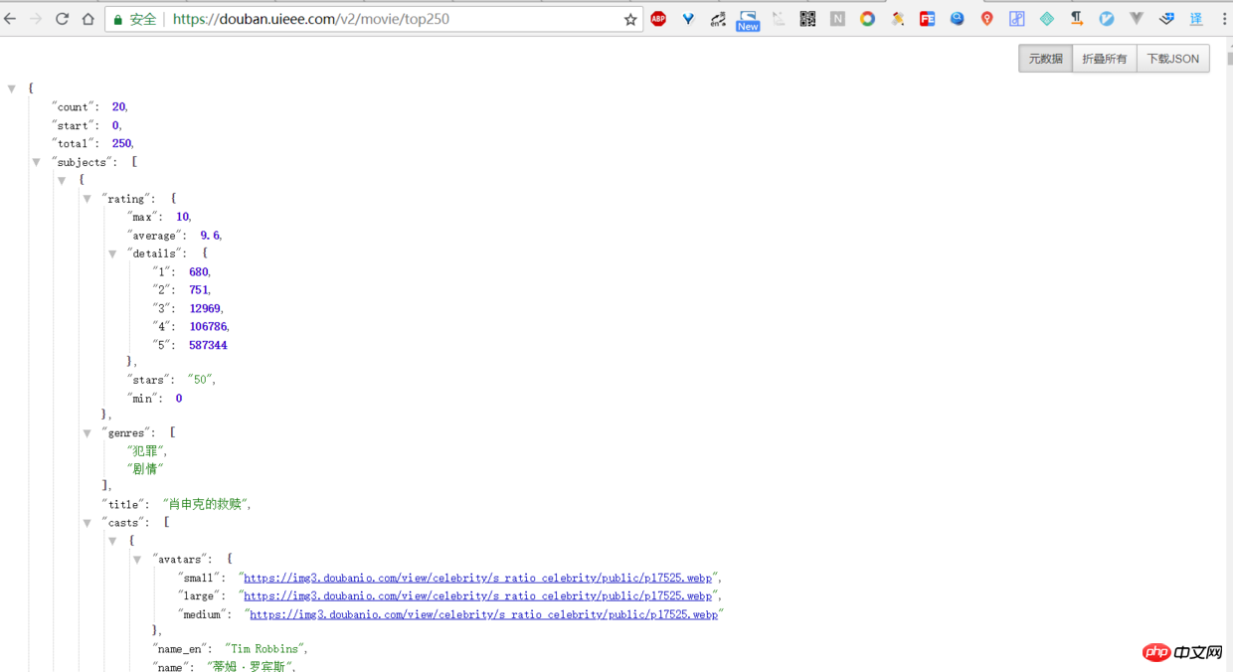This screenshot has height=672, width=1233.
Task: Open the QR code generator extension
Action: coord(807,19)
